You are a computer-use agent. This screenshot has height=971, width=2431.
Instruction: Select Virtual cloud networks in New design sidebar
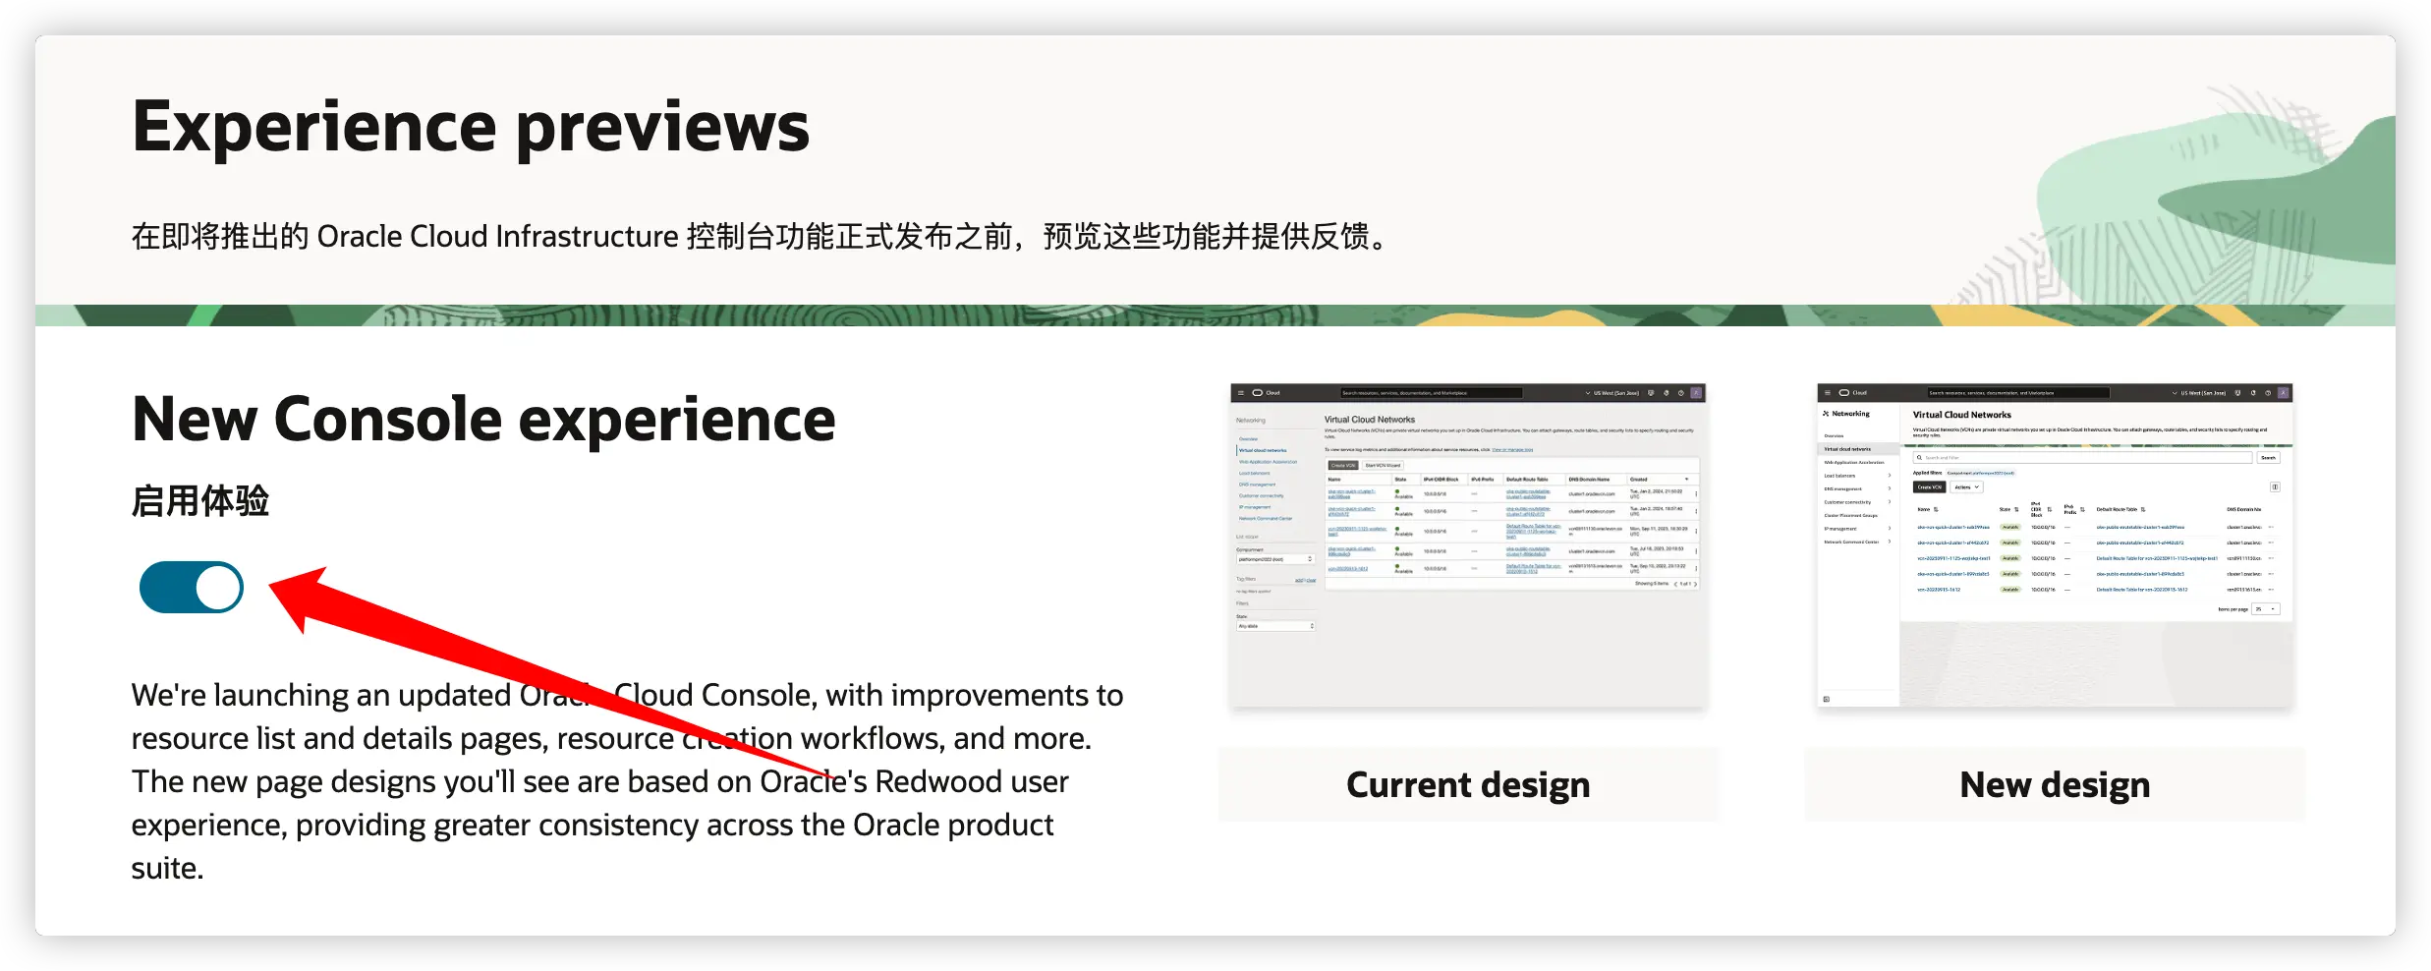(x=1847, y=449)
